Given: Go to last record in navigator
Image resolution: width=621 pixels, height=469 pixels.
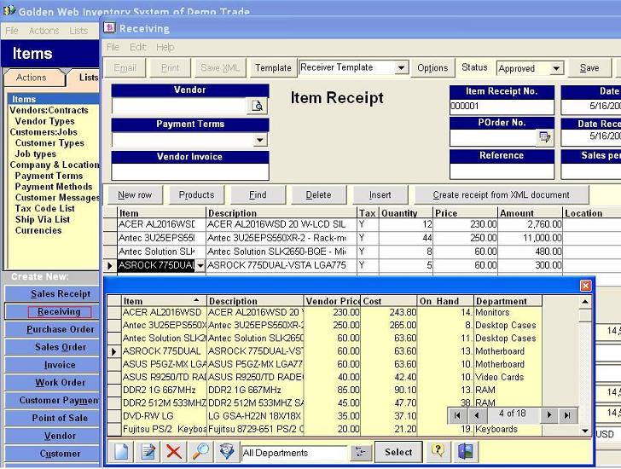Looking at the screenshot, I should (x=567, y=415).
